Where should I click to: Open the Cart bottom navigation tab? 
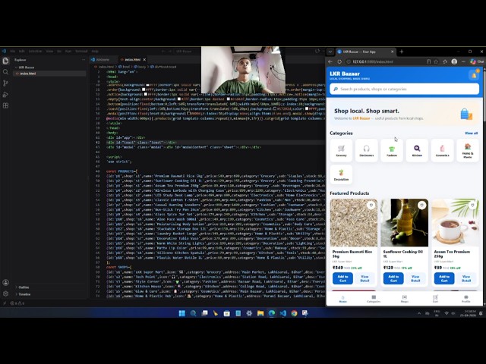click(x=435, y=299)
